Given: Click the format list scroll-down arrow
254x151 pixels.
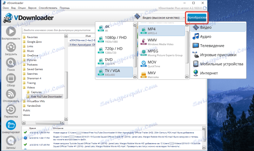Looking at the screenshot, I should [187, 77].
